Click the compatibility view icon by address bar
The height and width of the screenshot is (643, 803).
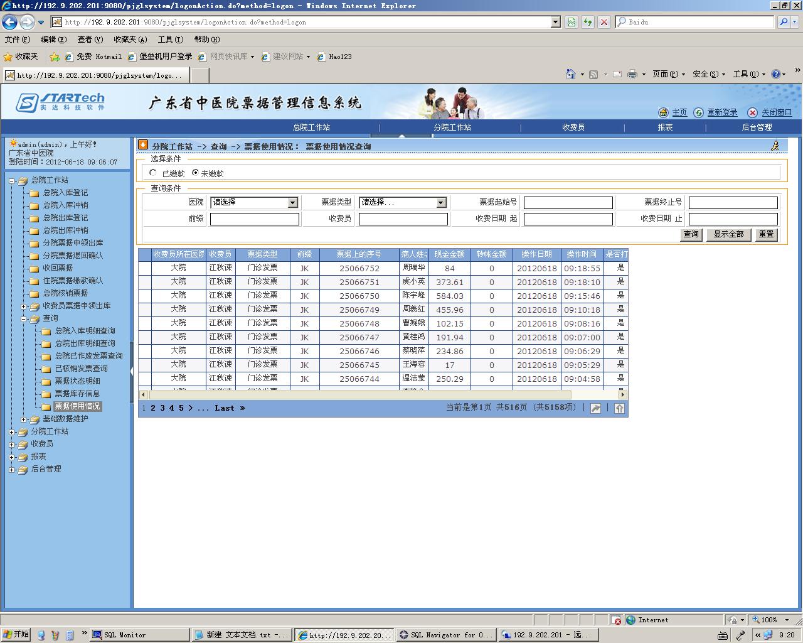point(571,22)
